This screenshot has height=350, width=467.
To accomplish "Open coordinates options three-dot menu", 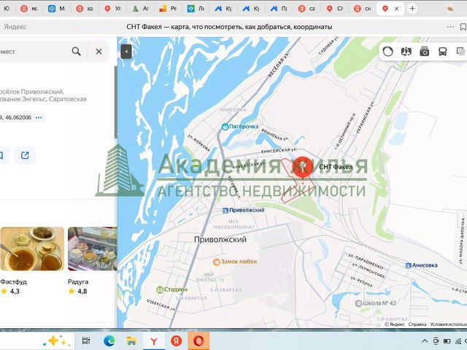I will click(39, 117).
